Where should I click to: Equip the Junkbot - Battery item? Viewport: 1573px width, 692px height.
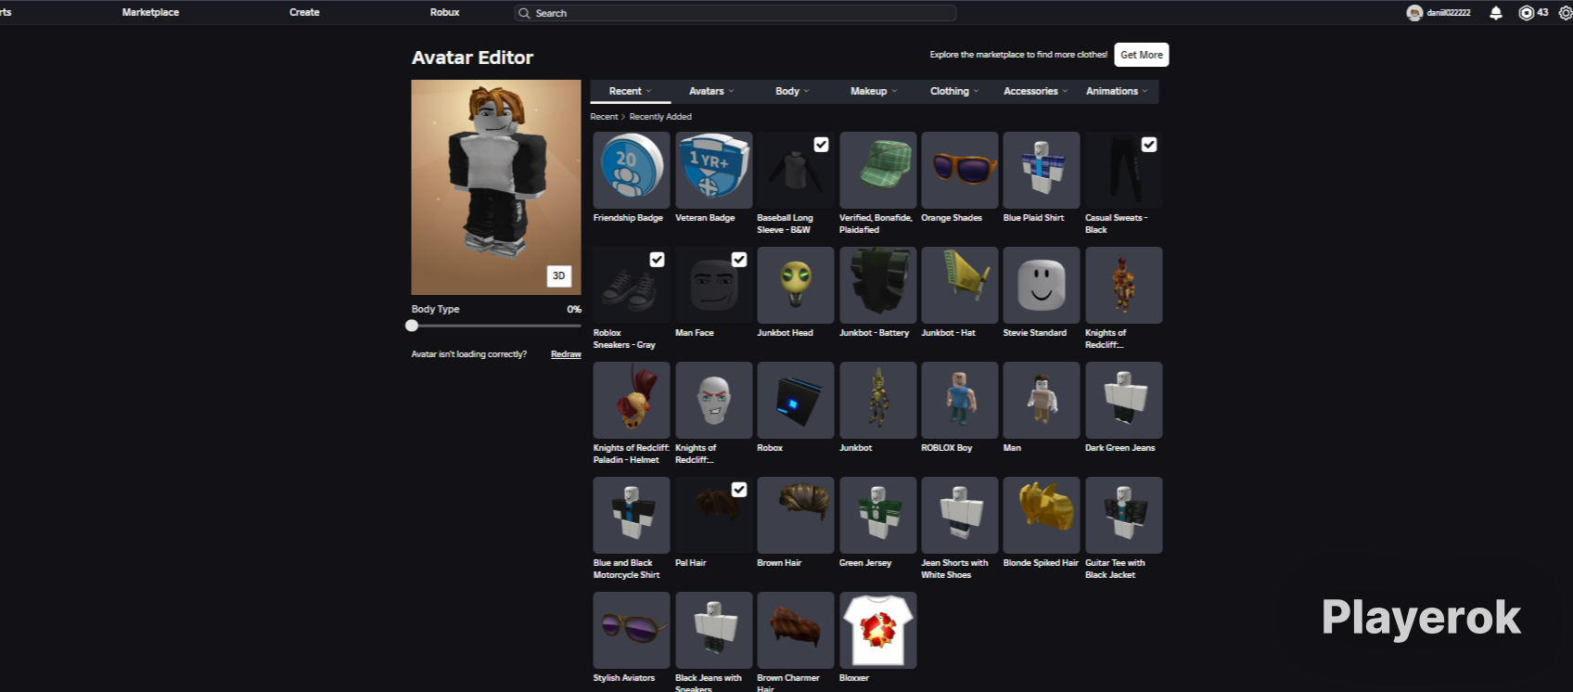877,285
